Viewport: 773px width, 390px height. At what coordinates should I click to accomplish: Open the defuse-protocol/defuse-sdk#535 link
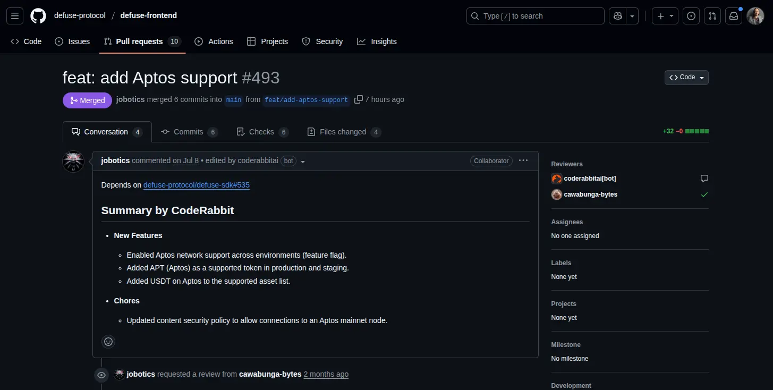(197, 185)
